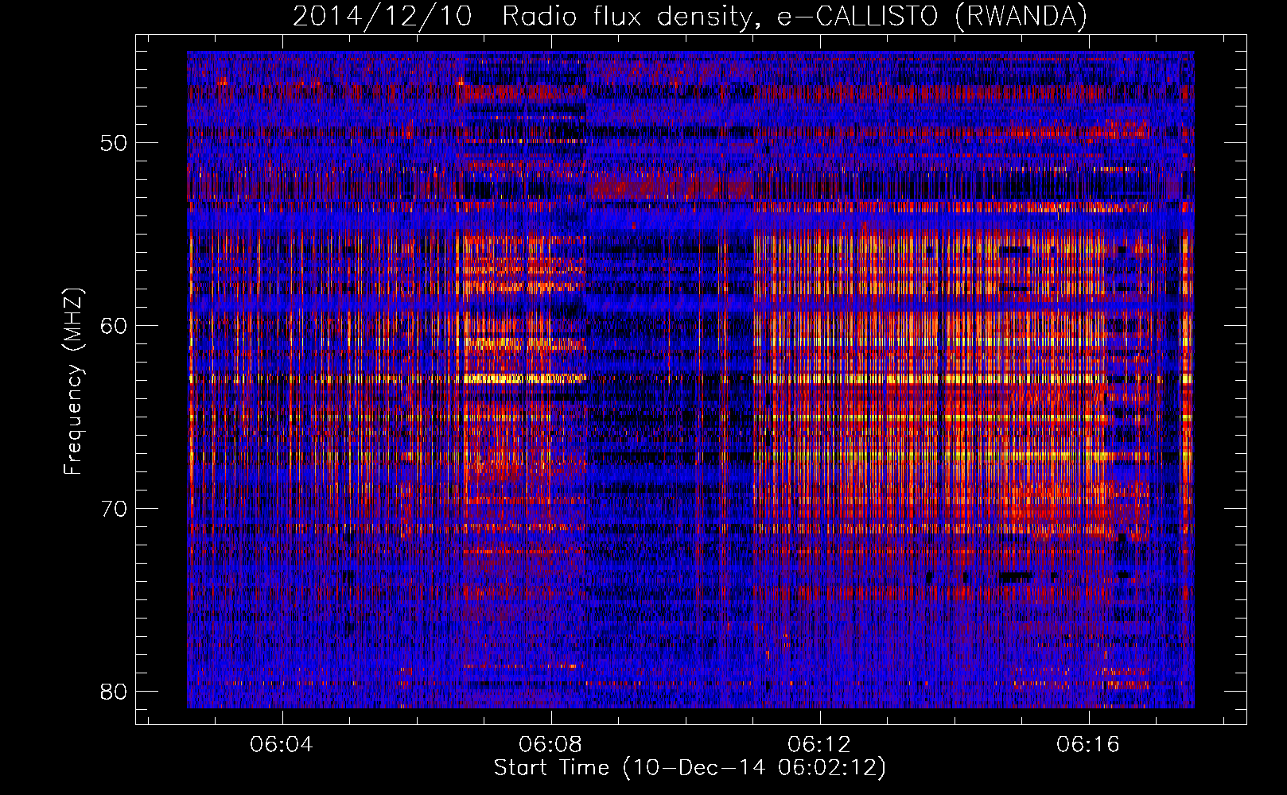Click the 'Frequency (MHZ)' axis label
The image size is (1287, 795).
(72, 382)
